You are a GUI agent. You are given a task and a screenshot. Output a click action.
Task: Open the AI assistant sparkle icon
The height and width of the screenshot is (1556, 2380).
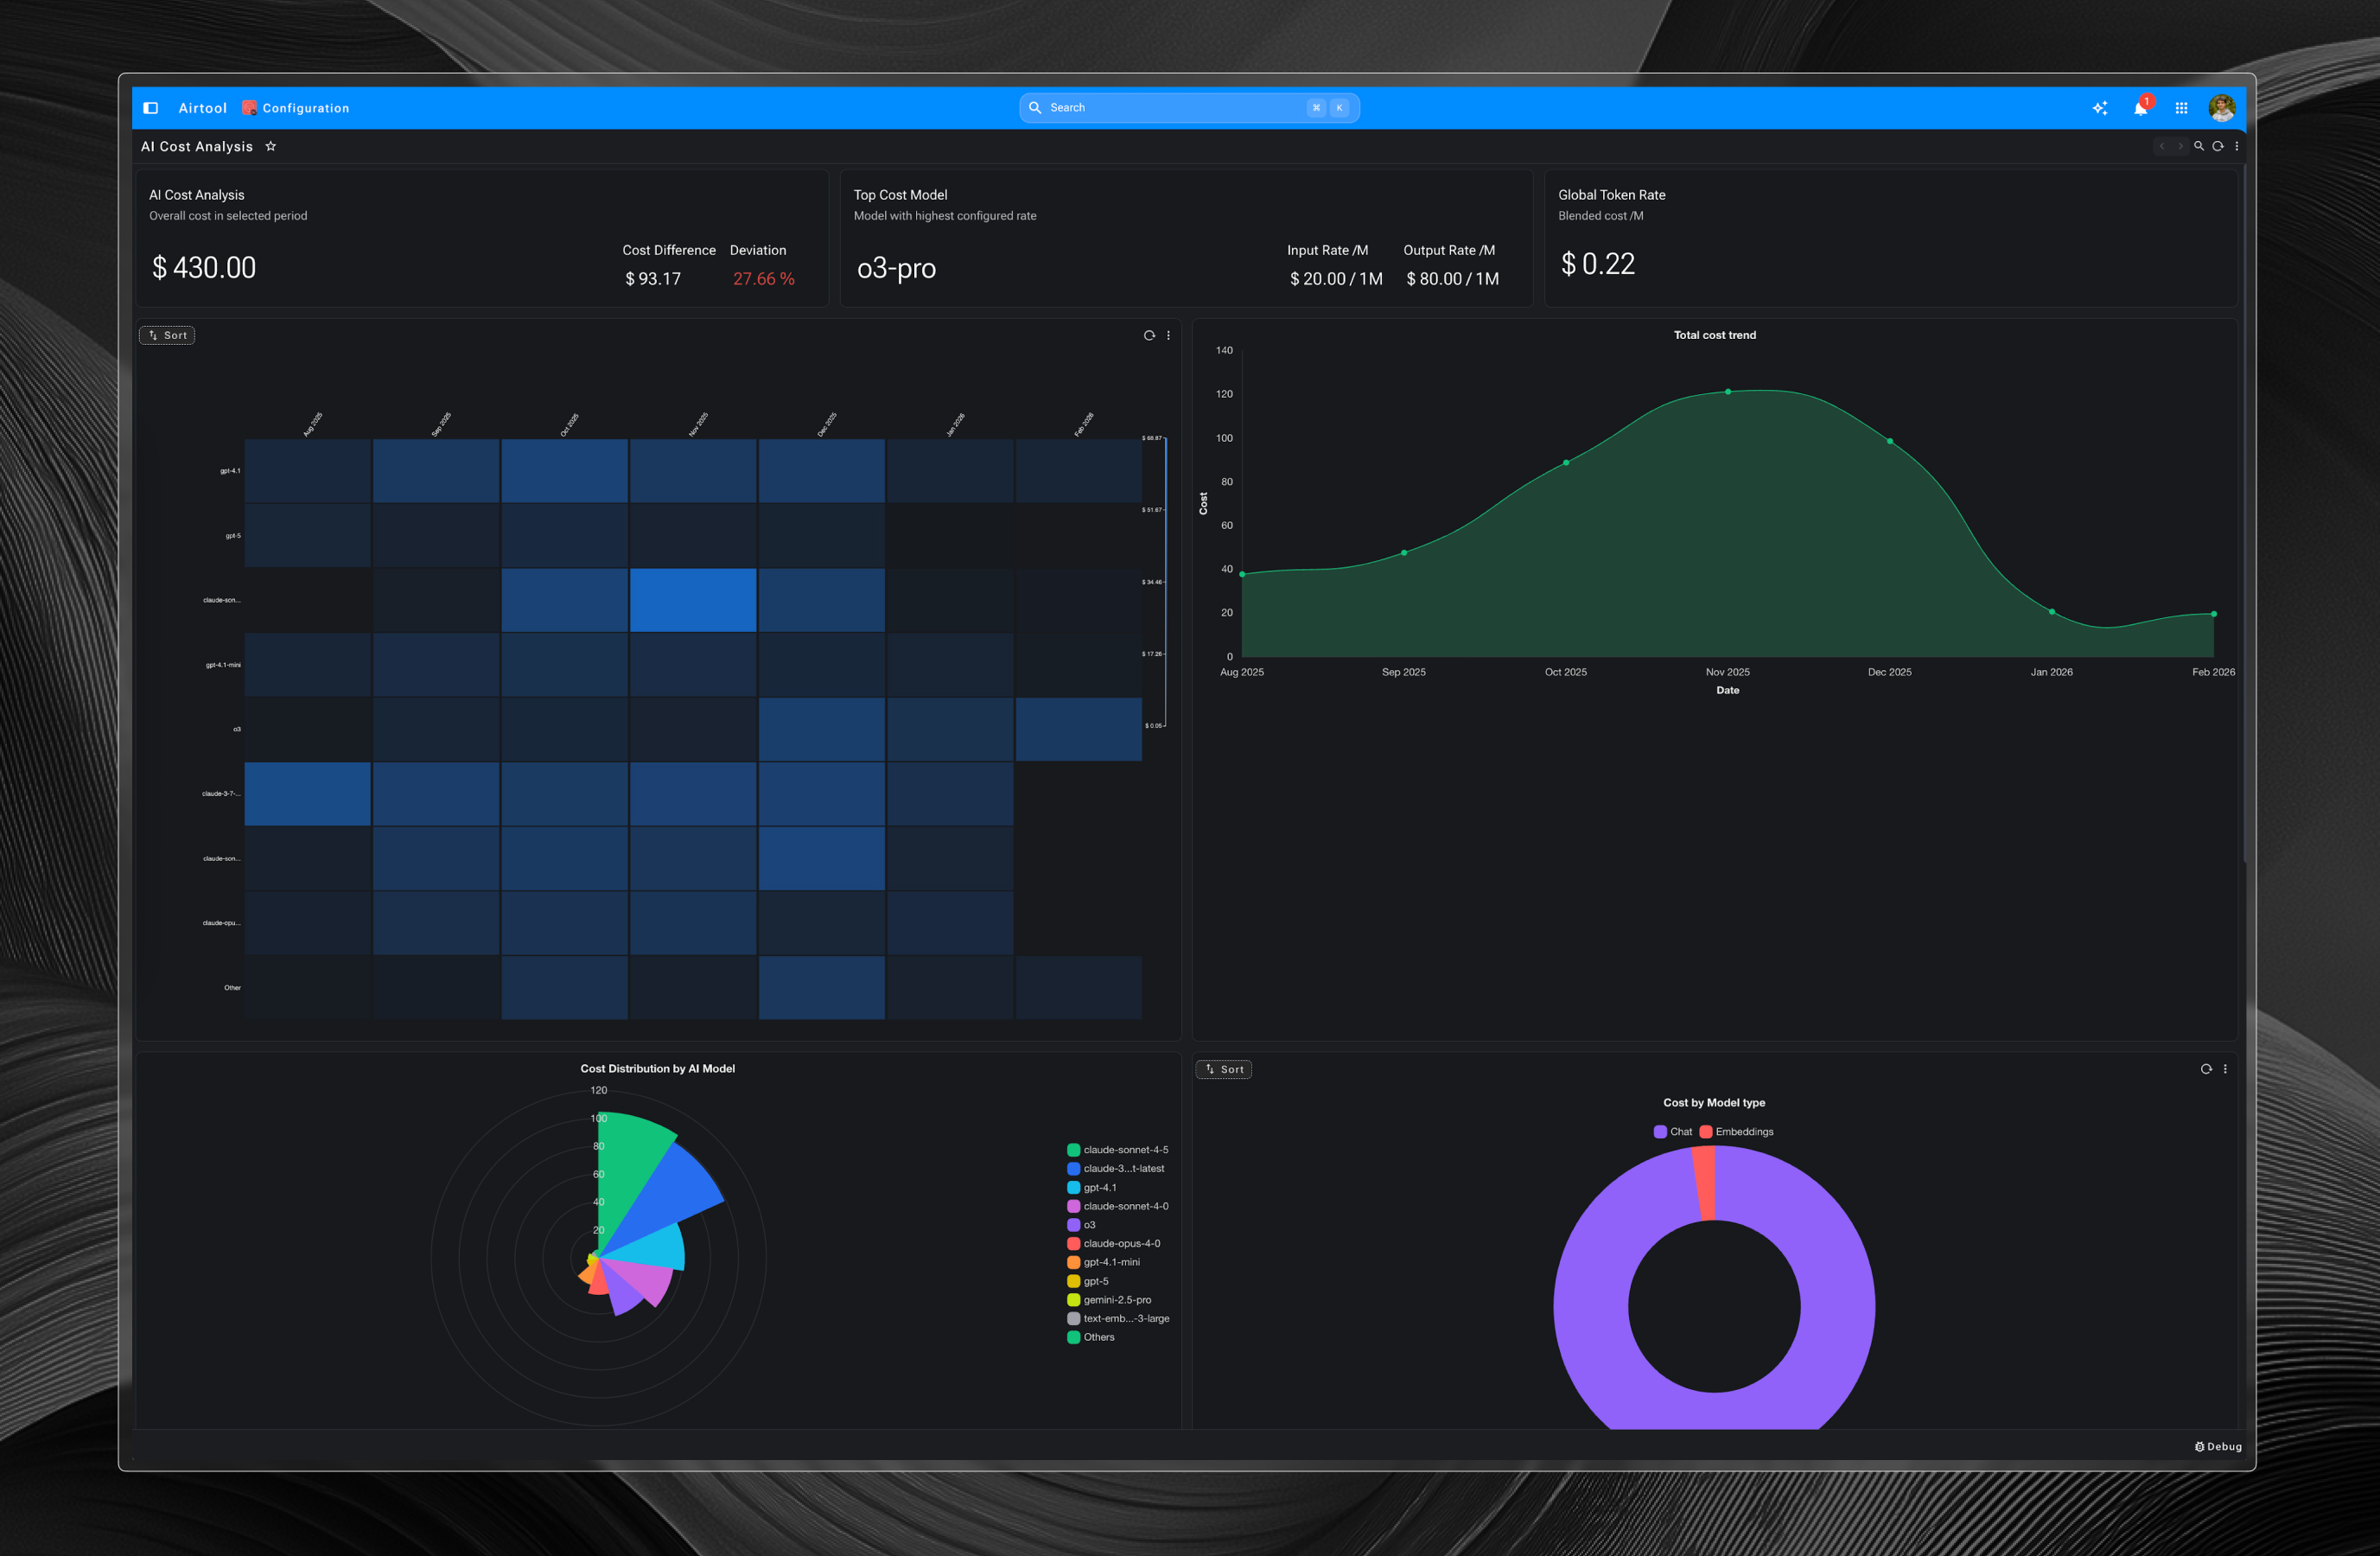pos(2100,108)
